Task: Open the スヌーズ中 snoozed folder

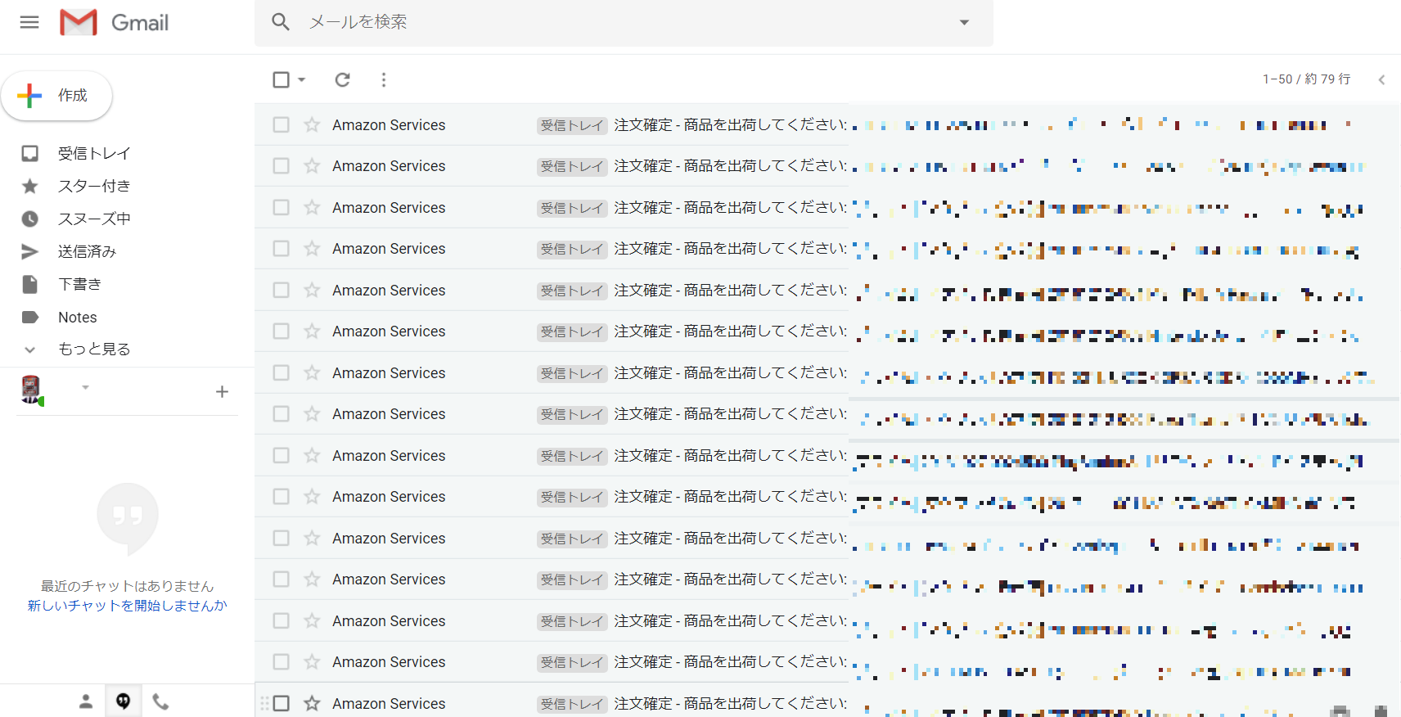Action: point(94,219)
